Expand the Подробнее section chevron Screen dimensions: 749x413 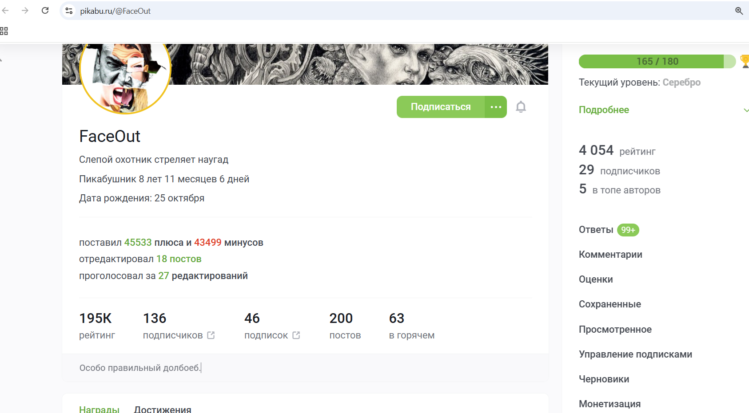click(746, 110)
